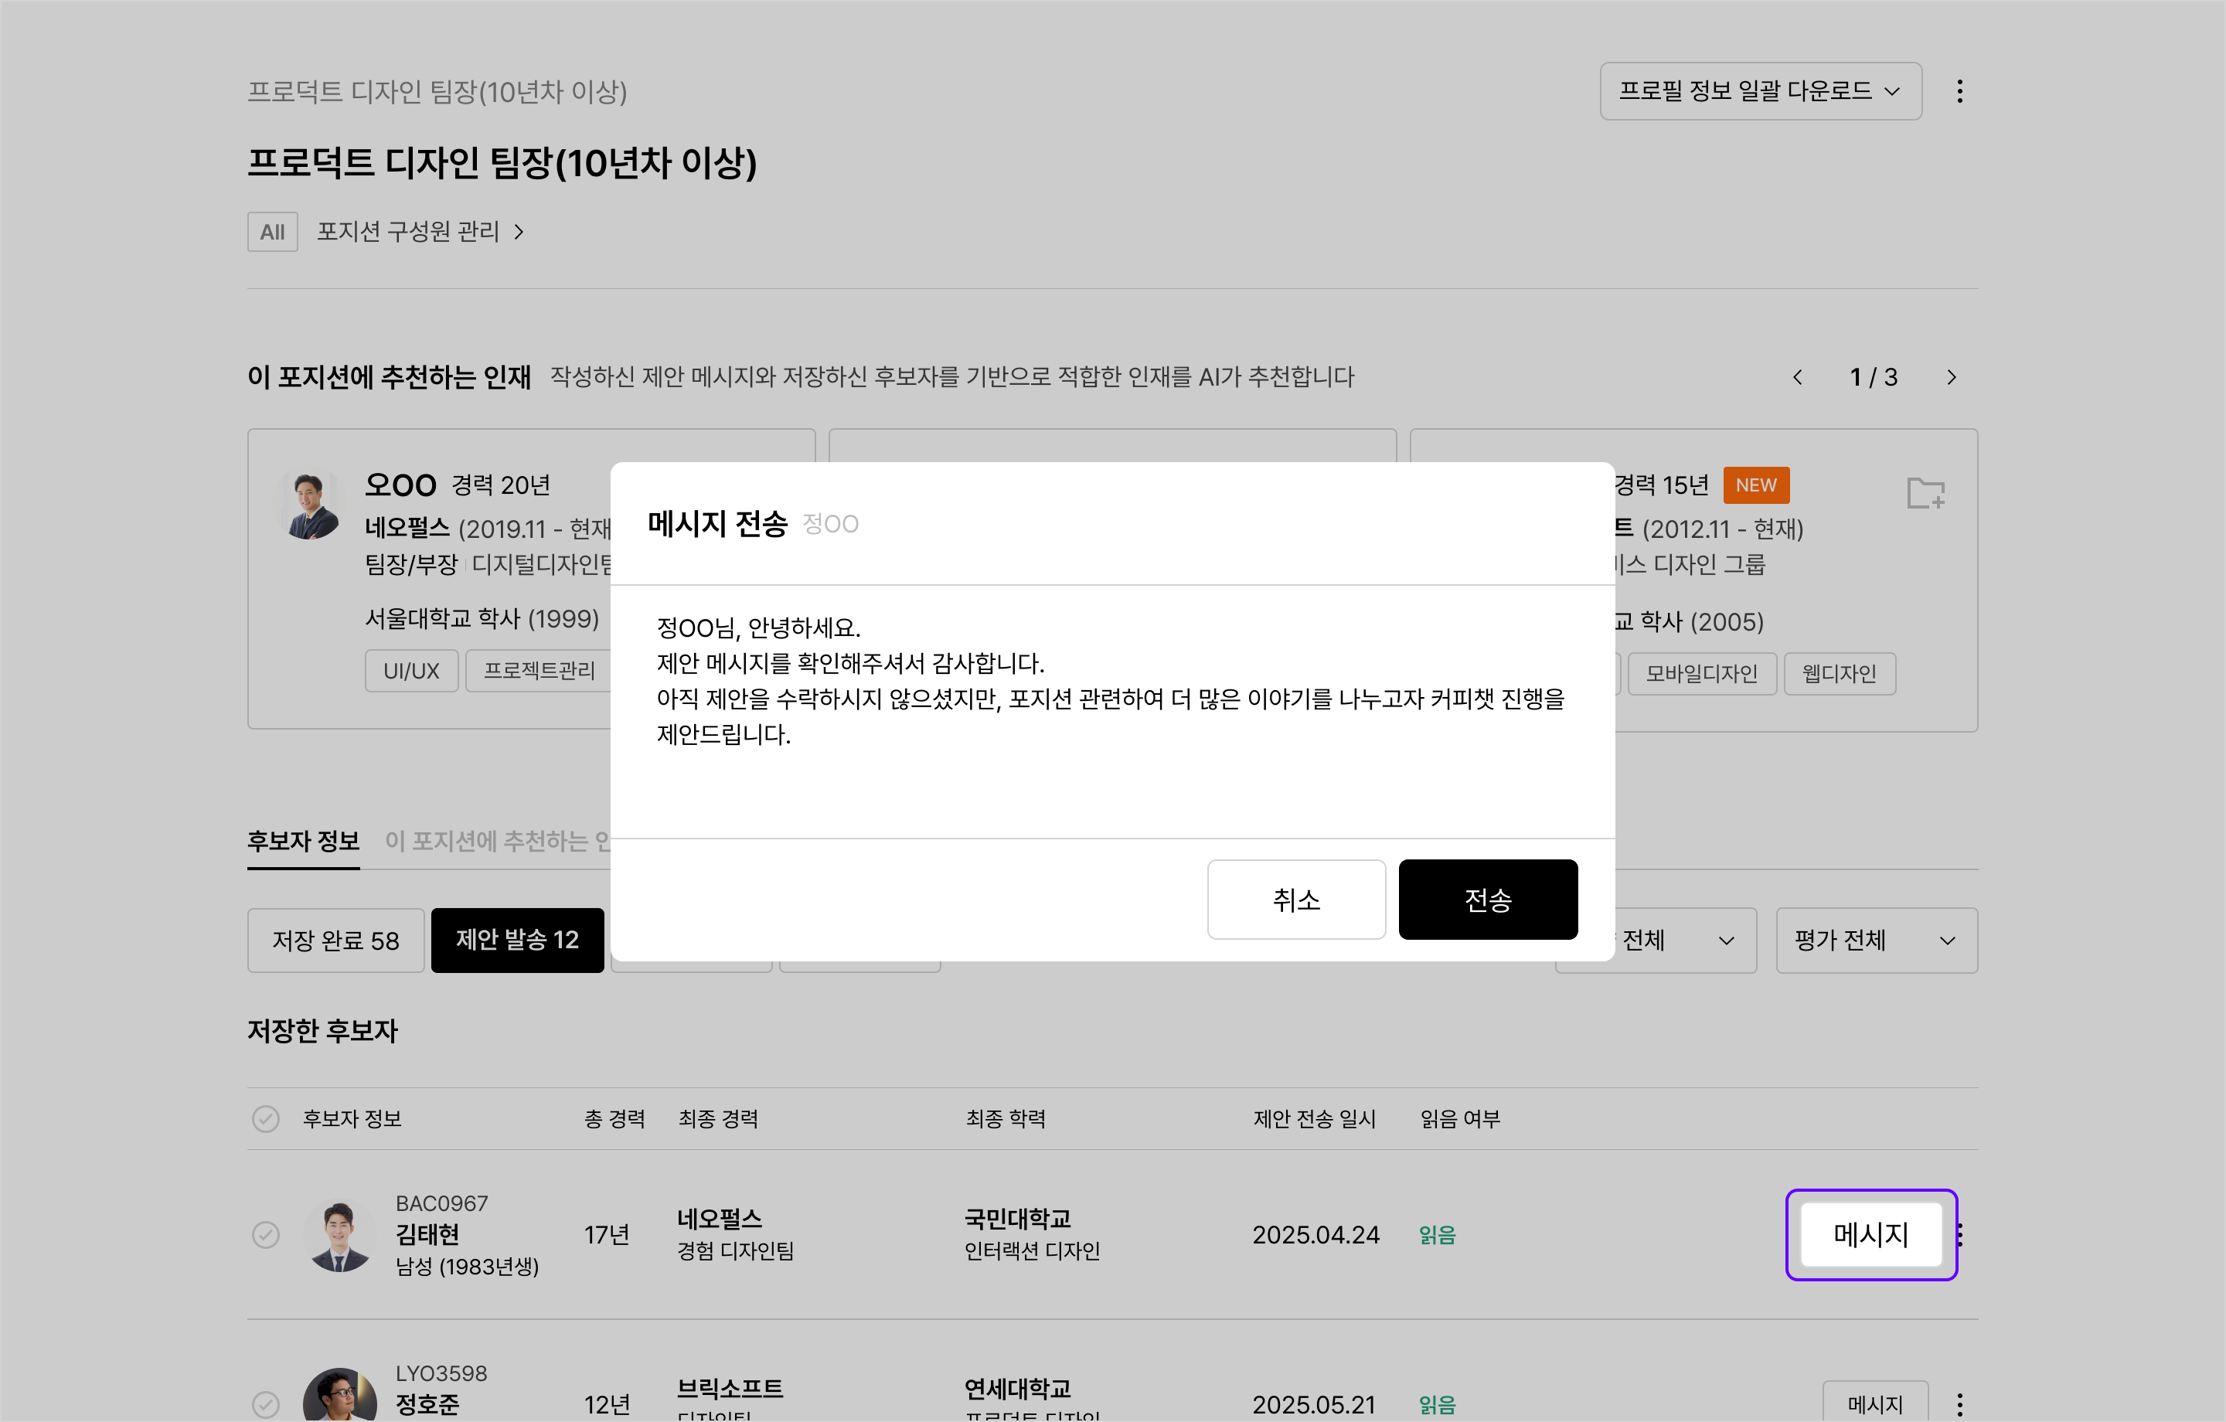The height and width of the screenshot is (1422, 2226).
Task: Click inside the message text area
Action: 1109,712
